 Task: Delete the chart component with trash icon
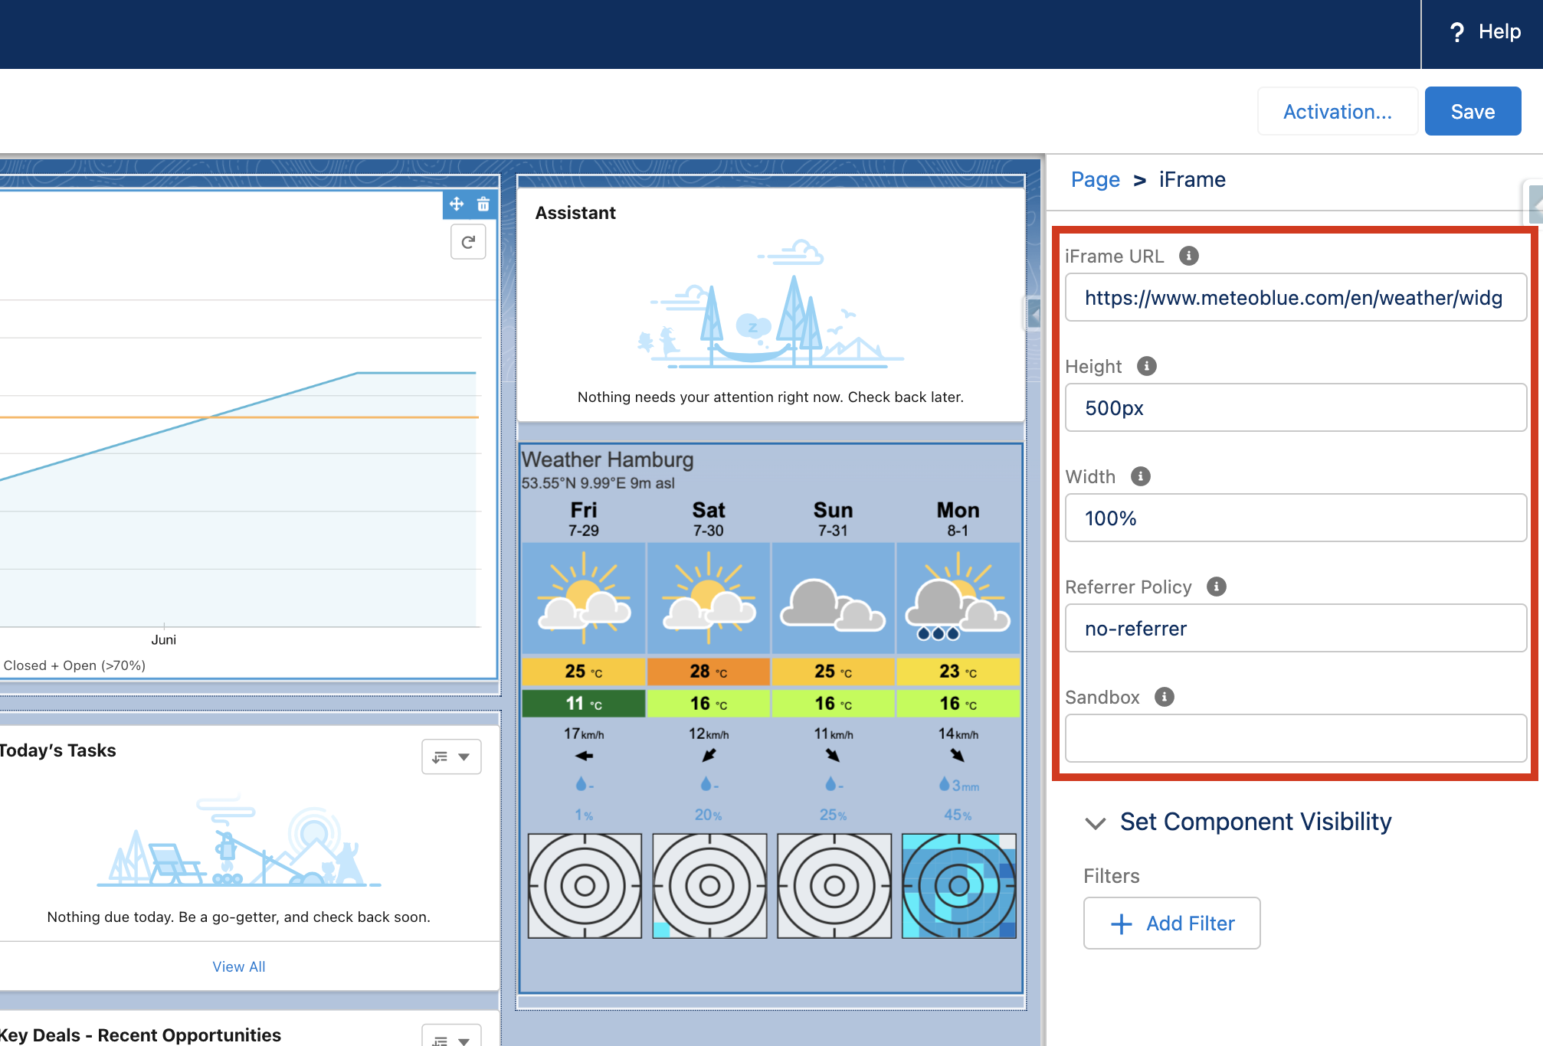pyautogui.click(x=483, y=204)
